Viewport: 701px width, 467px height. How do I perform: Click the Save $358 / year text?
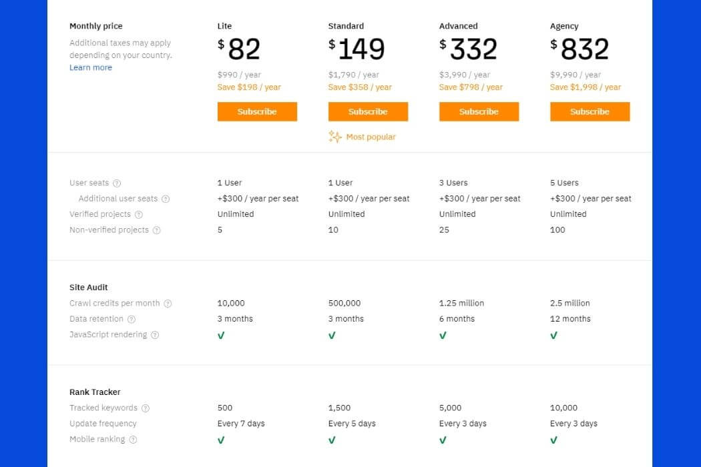tap(360, 87)
